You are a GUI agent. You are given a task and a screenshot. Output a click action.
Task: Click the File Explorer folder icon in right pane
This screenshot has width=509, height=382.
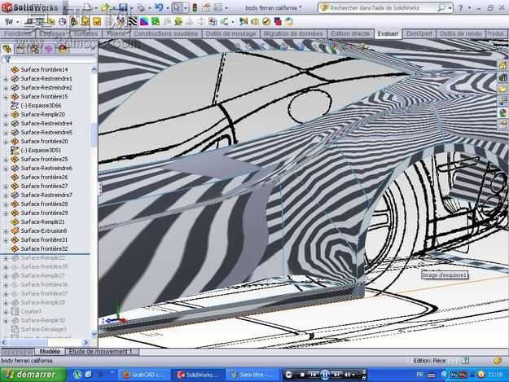point(502,89)
